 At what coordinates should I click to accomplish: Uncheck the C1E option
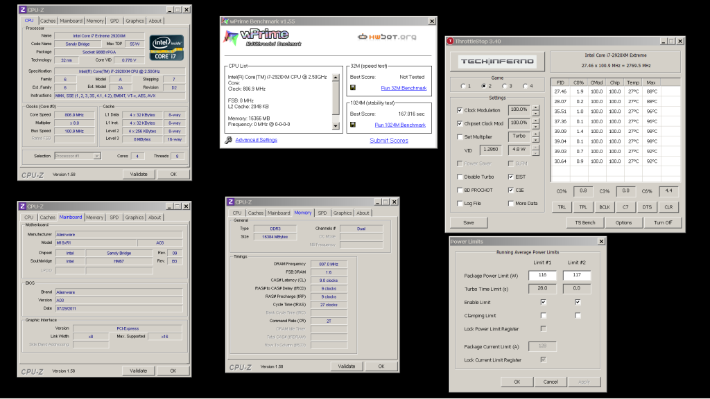click(511, 190)
